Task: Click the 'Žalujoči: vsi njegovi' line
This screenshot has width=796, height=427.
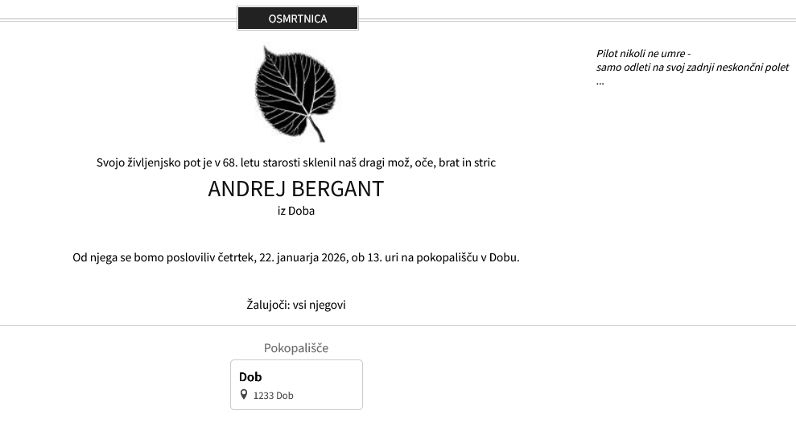Action: pyautogui.click(x=296, y=305)
